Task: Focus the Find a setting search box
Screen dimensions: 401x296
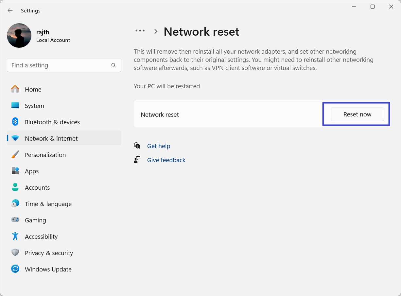Action: (59, 65)
